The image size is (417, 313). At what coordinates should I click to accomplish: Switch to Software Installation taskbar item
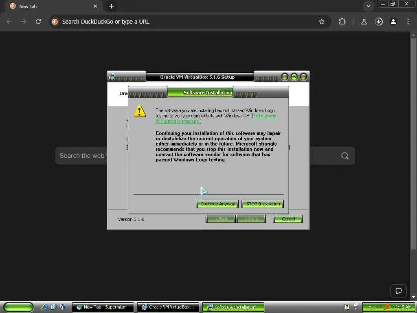point(233,307)
